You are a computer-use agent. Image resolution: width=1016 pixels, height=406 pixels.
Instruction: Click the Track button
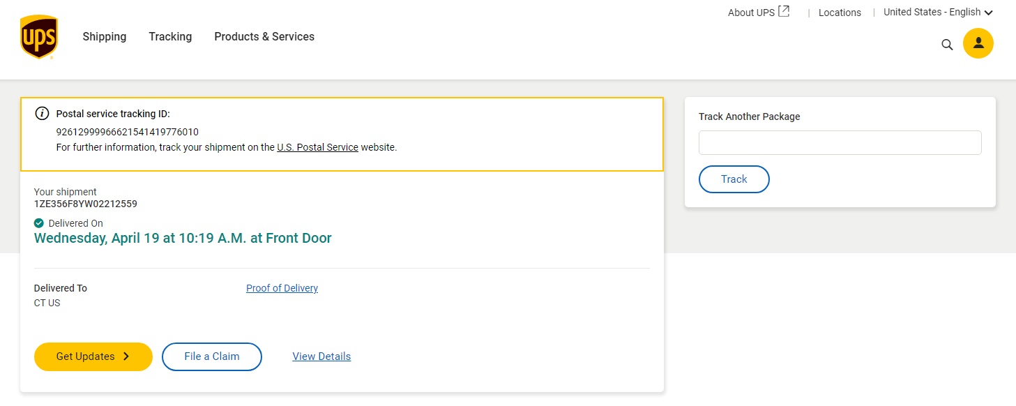(x=734, y=179)
